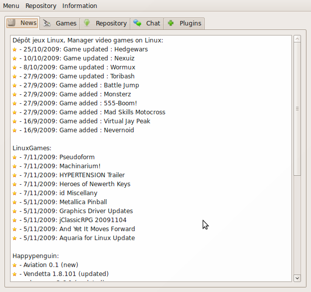Viewport: 311px width, 292px height.
Task: Click the green download icon on Repository tab
Action: coord(87,23)
